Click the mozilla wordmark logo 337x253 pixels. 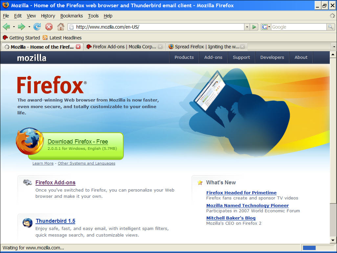(x=32, y=58)
